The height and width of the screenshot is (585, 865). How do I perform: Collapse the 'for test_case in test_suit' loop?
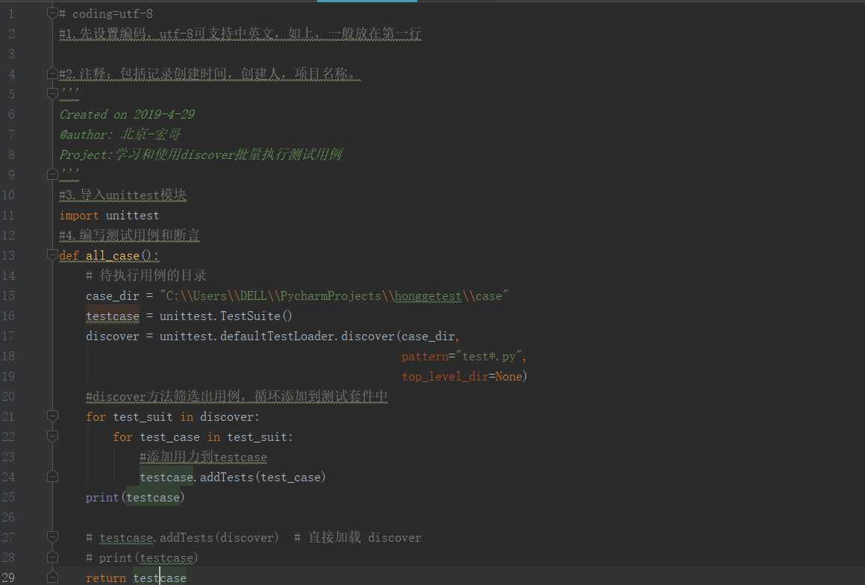tap(52, 436)
